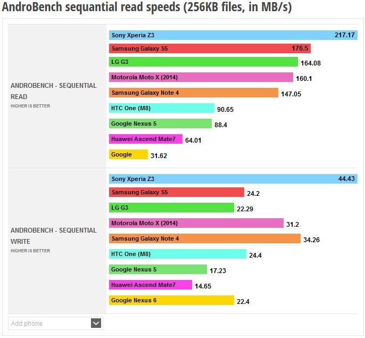Click the HTC One (M8) read bar
The image size is (365, 338).
(162, 108)
